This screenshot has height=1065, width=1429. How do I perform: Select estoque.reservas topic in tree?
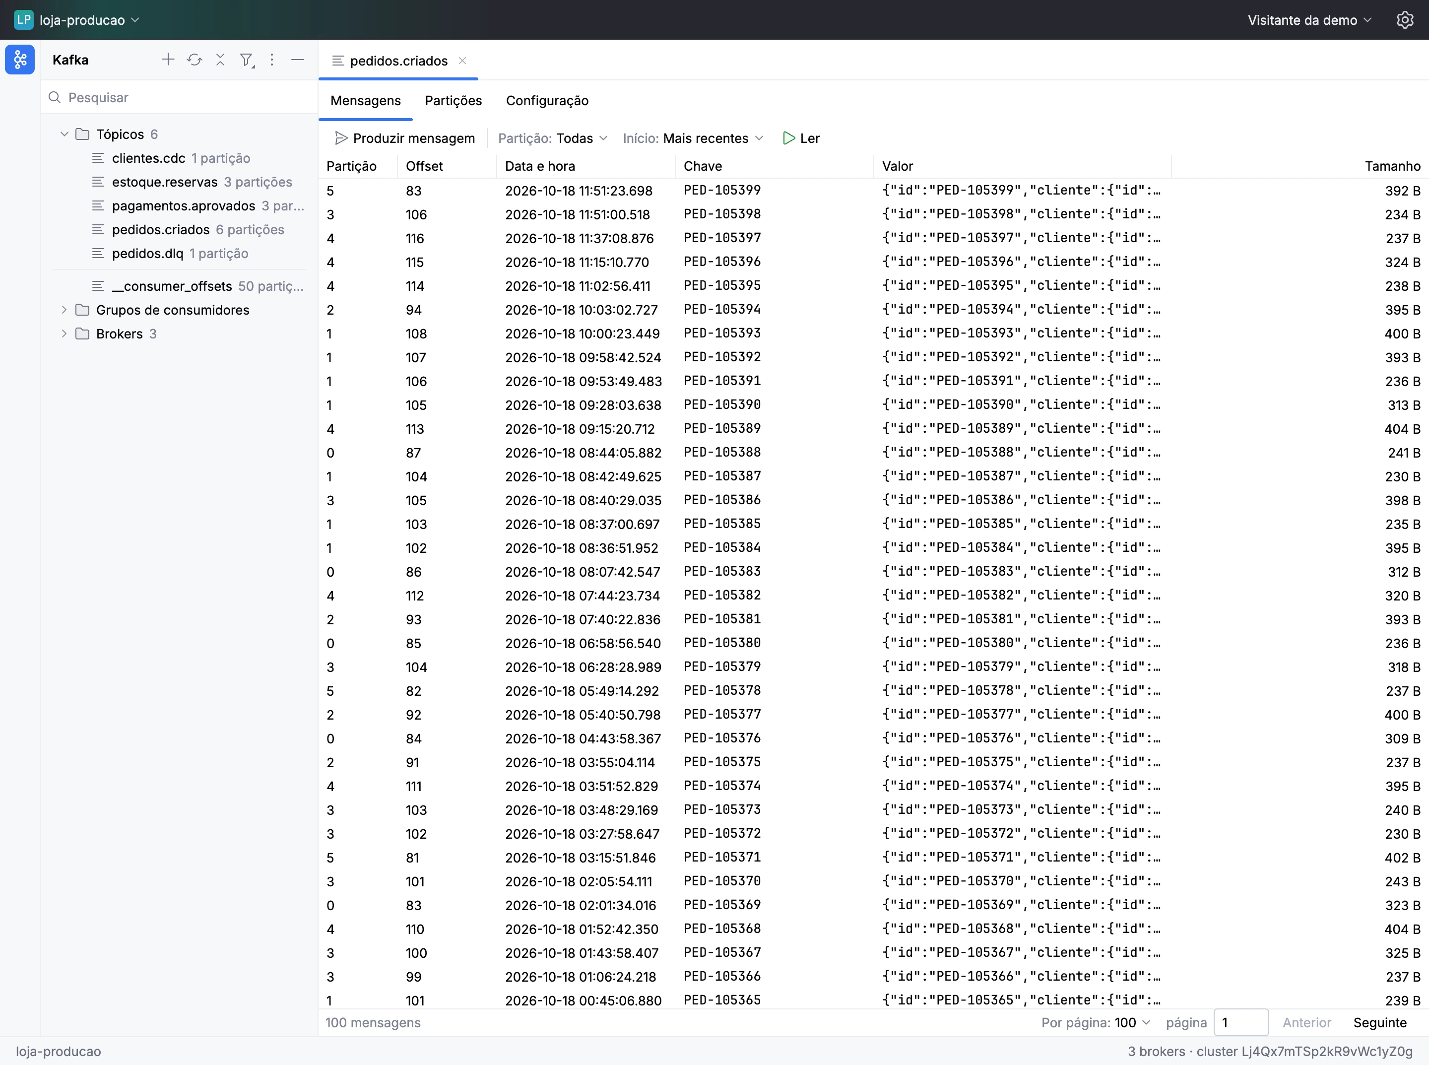click(179, 182)
